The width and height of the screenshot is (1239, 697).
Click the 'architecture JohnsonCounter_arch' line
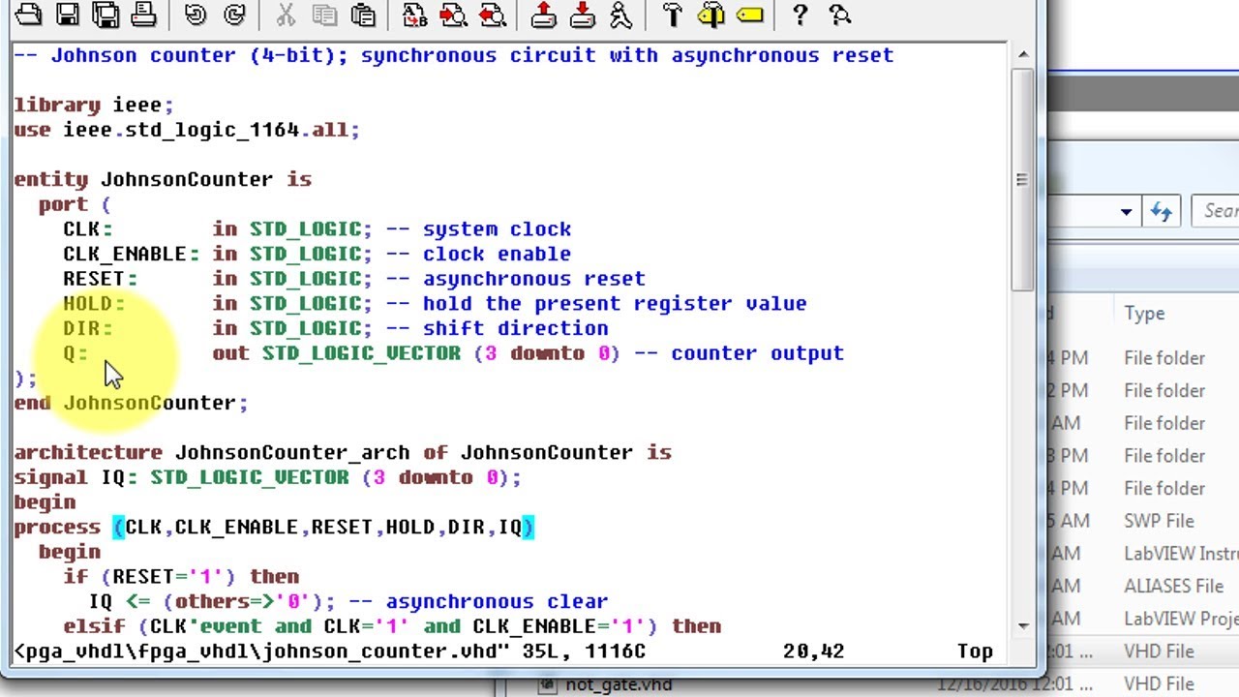(343, 452)
